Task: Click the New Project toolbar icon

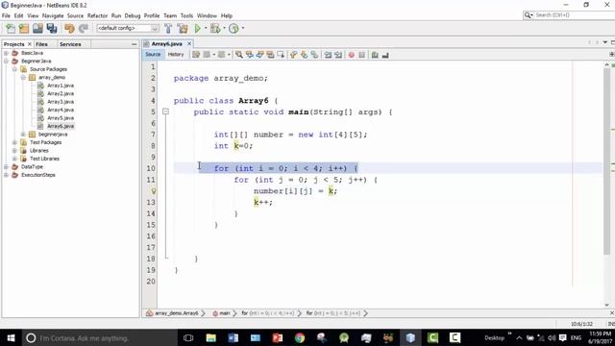Action: point(24,28)
